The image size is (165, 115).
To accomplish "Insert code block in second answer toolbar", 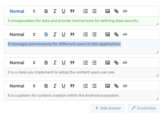I will point(125,35).
